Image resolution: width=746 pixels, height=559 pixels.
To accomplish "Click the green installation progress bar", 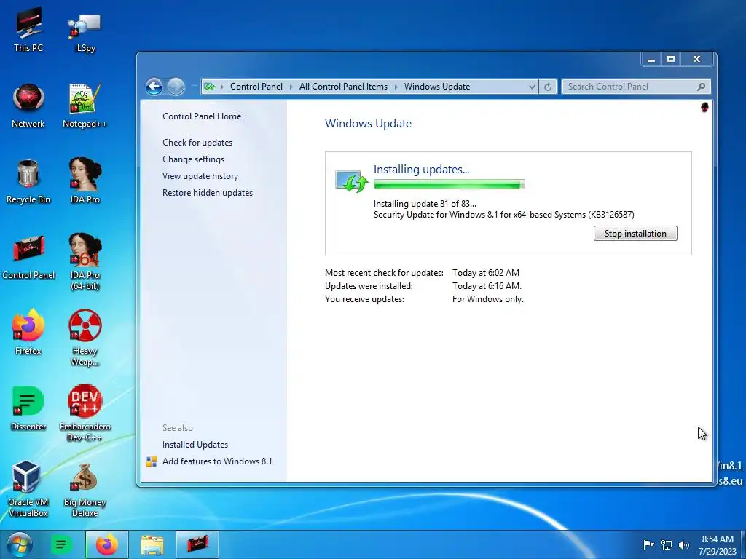I will click(x=449, y=184).
